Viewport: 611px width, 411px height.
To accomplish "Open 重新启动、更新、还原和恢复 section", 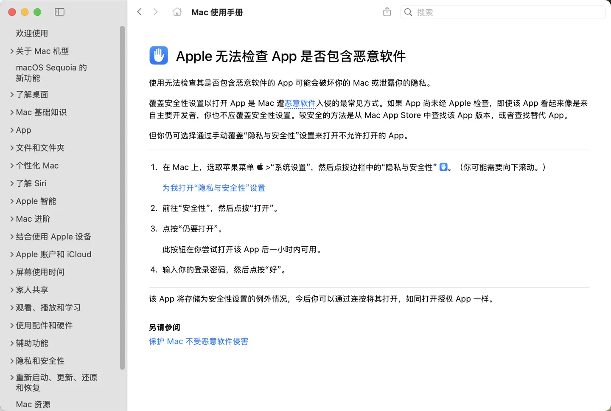I will pyautogui.click(x=56, y=383).
